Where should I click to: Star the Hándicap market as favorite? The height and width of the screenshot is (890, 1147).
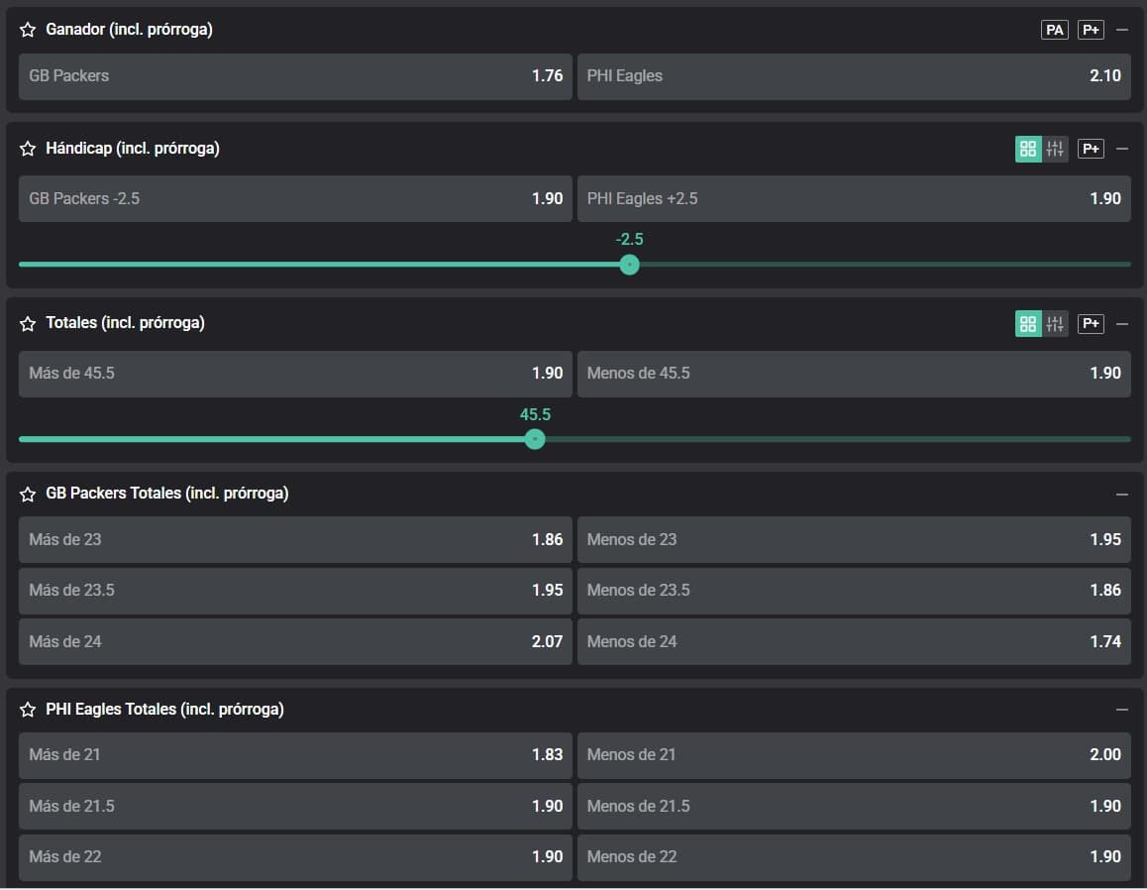click(x=28, y=150)
